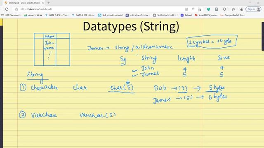Screen dimensions: 264x148
Task: Open Campus Portal: Tata bookmark
Action: point(233,15)
